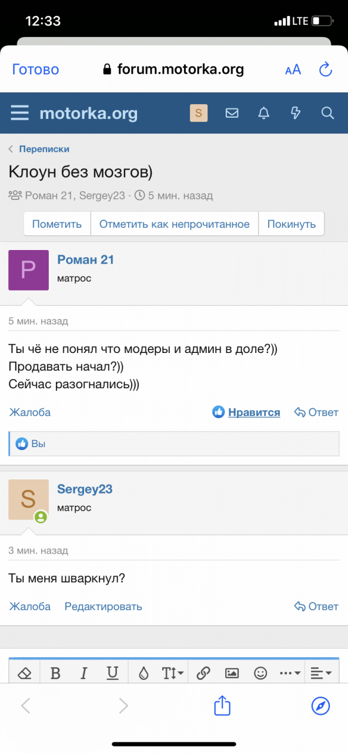Open the text alignment dropdown
The image size is (348, 753).
321,673
